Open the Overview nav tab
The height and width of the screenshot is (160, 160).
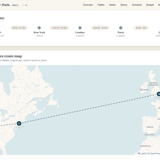88,5
